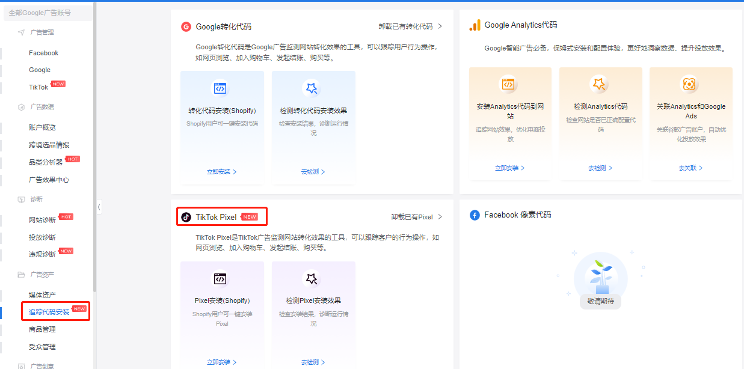Click the text 追踪网站效果，优化电商投放
Image resolution: width=744 pixels, height=369 pixels.
(x=510, y=135)
